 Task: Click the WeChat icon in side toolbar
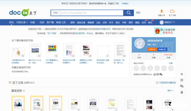[x=182, y=86]
